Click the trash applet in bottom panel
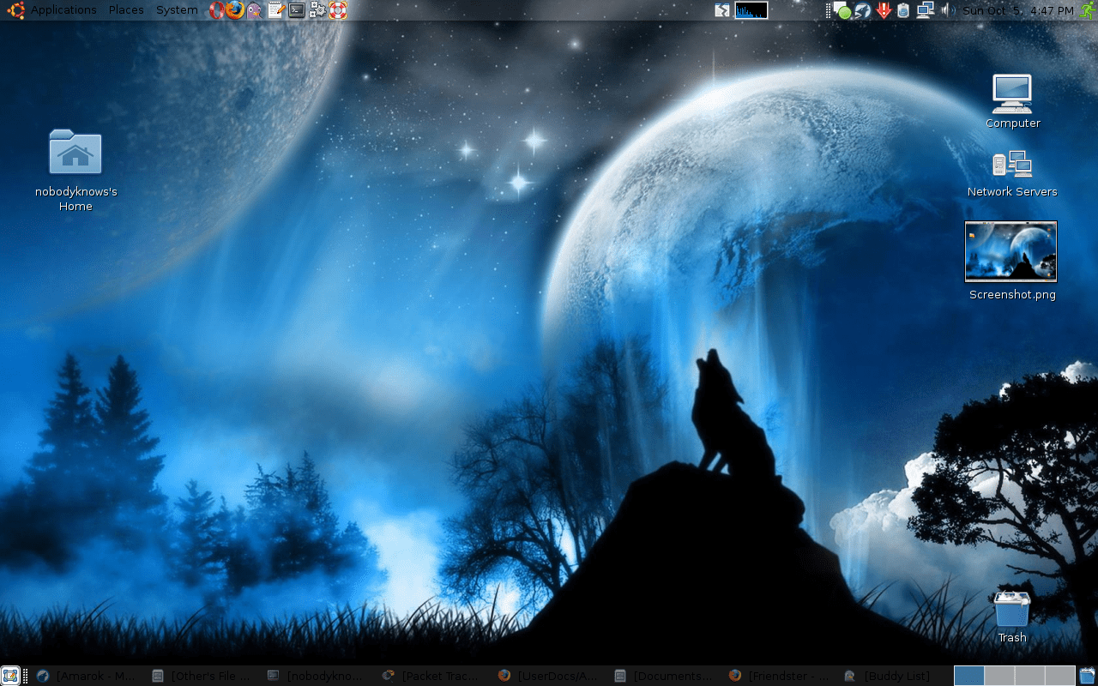Viewport: 1098px width, 686px height. tap(1088, 676)
